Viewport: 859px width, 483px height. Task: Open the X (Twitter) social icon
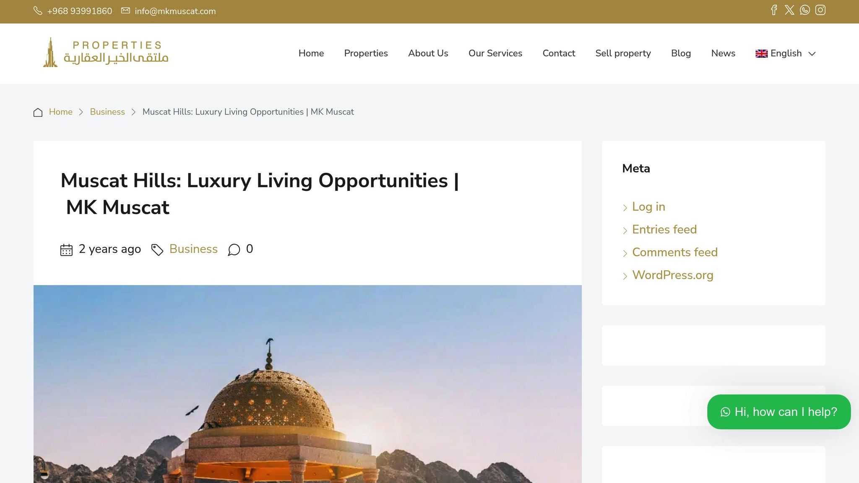point(789,10)
